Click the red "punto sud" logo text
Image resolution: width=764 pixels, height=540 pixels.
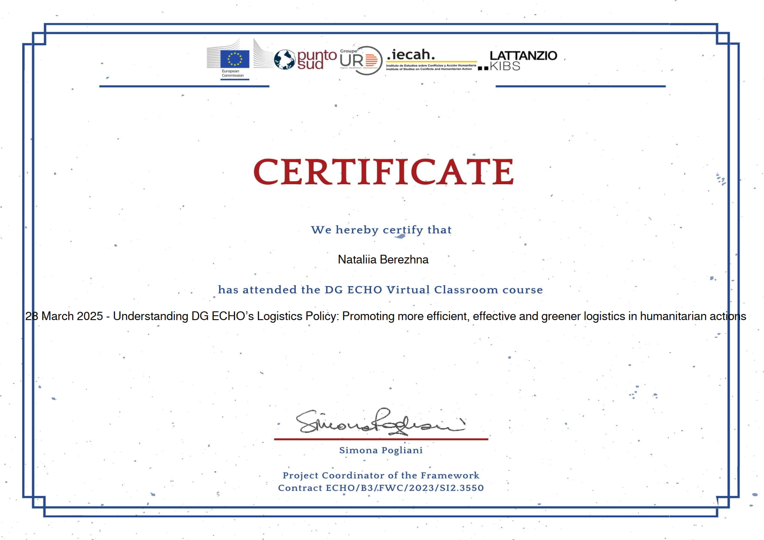316,60
